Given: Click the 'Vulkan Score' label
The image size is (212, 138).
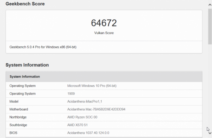Looking at the screenshot, I should click(x=104, y=33).
